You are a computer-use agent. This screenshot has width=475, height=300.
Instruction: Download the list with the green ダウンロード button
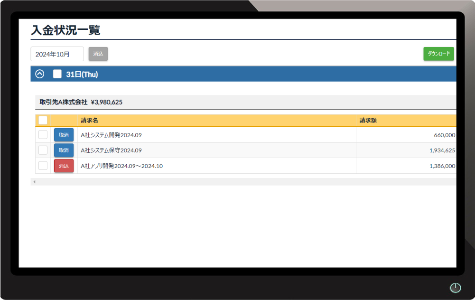[438, 54]
